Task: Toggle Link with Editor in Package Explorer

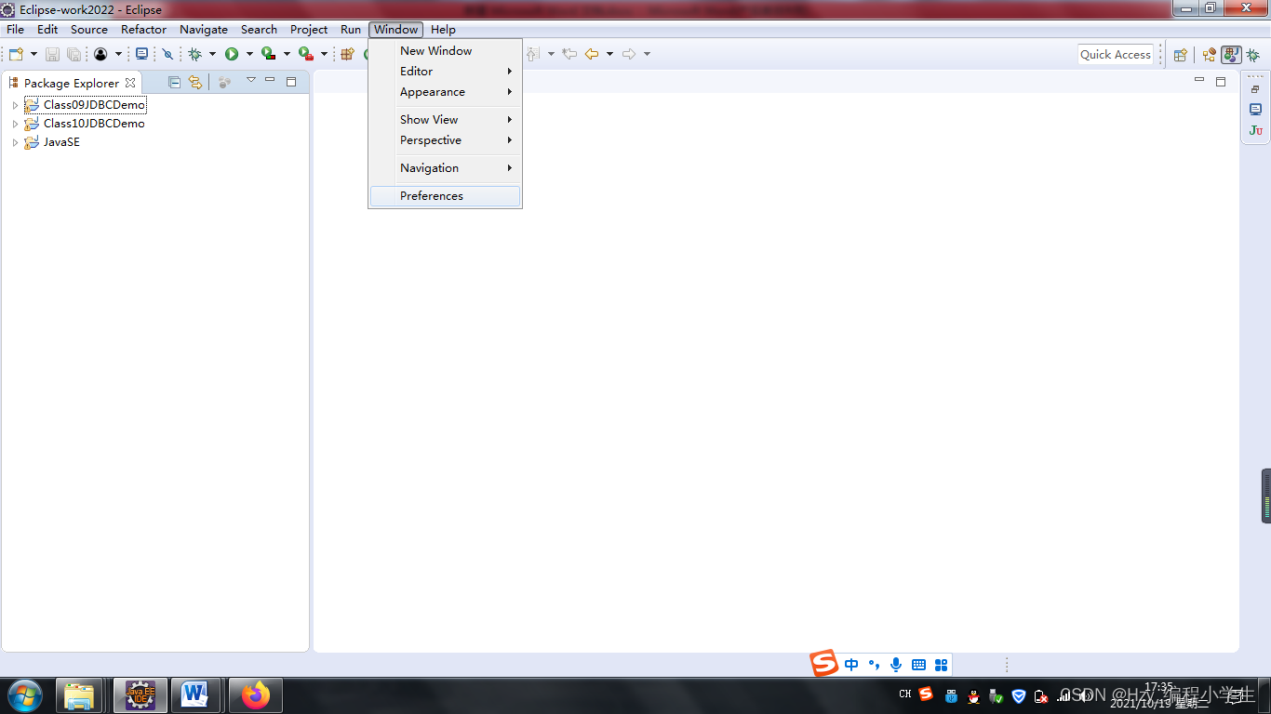Action: [x=195, y=82]
